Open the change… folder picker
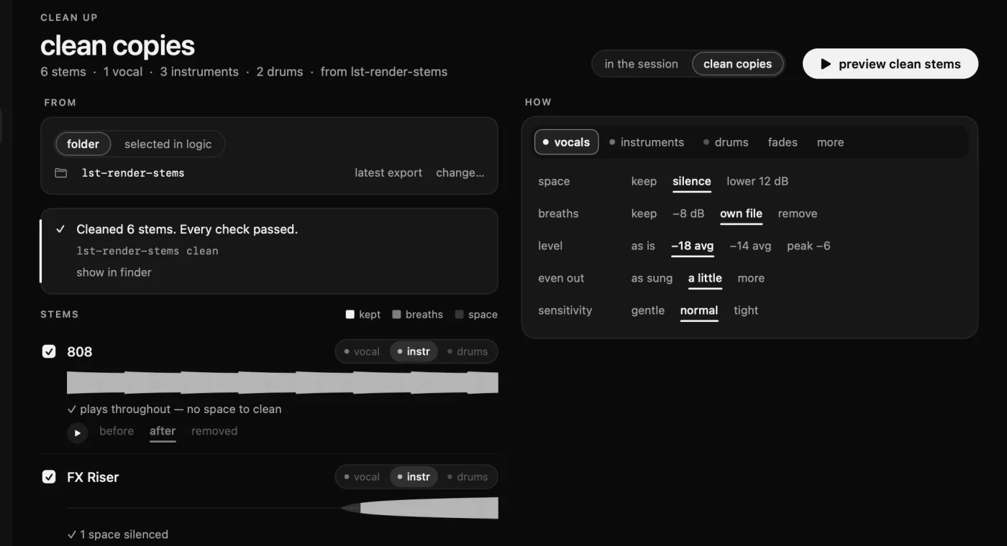Screen dimensions: 1007x546 point(460,172)
